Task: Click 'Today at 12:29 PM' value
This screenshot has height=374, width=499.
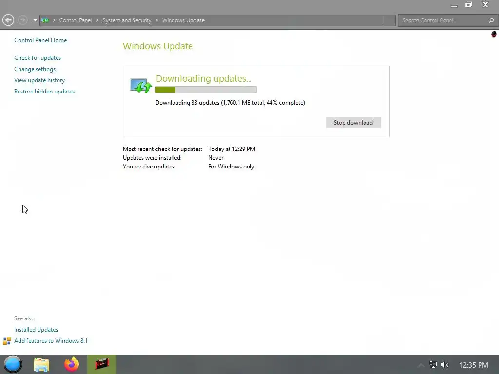Action: click(231, 149)
